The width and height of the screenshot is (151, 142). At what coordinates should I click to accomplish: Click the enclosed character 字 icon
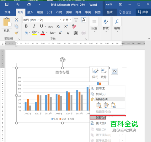(x=84, y=33)
